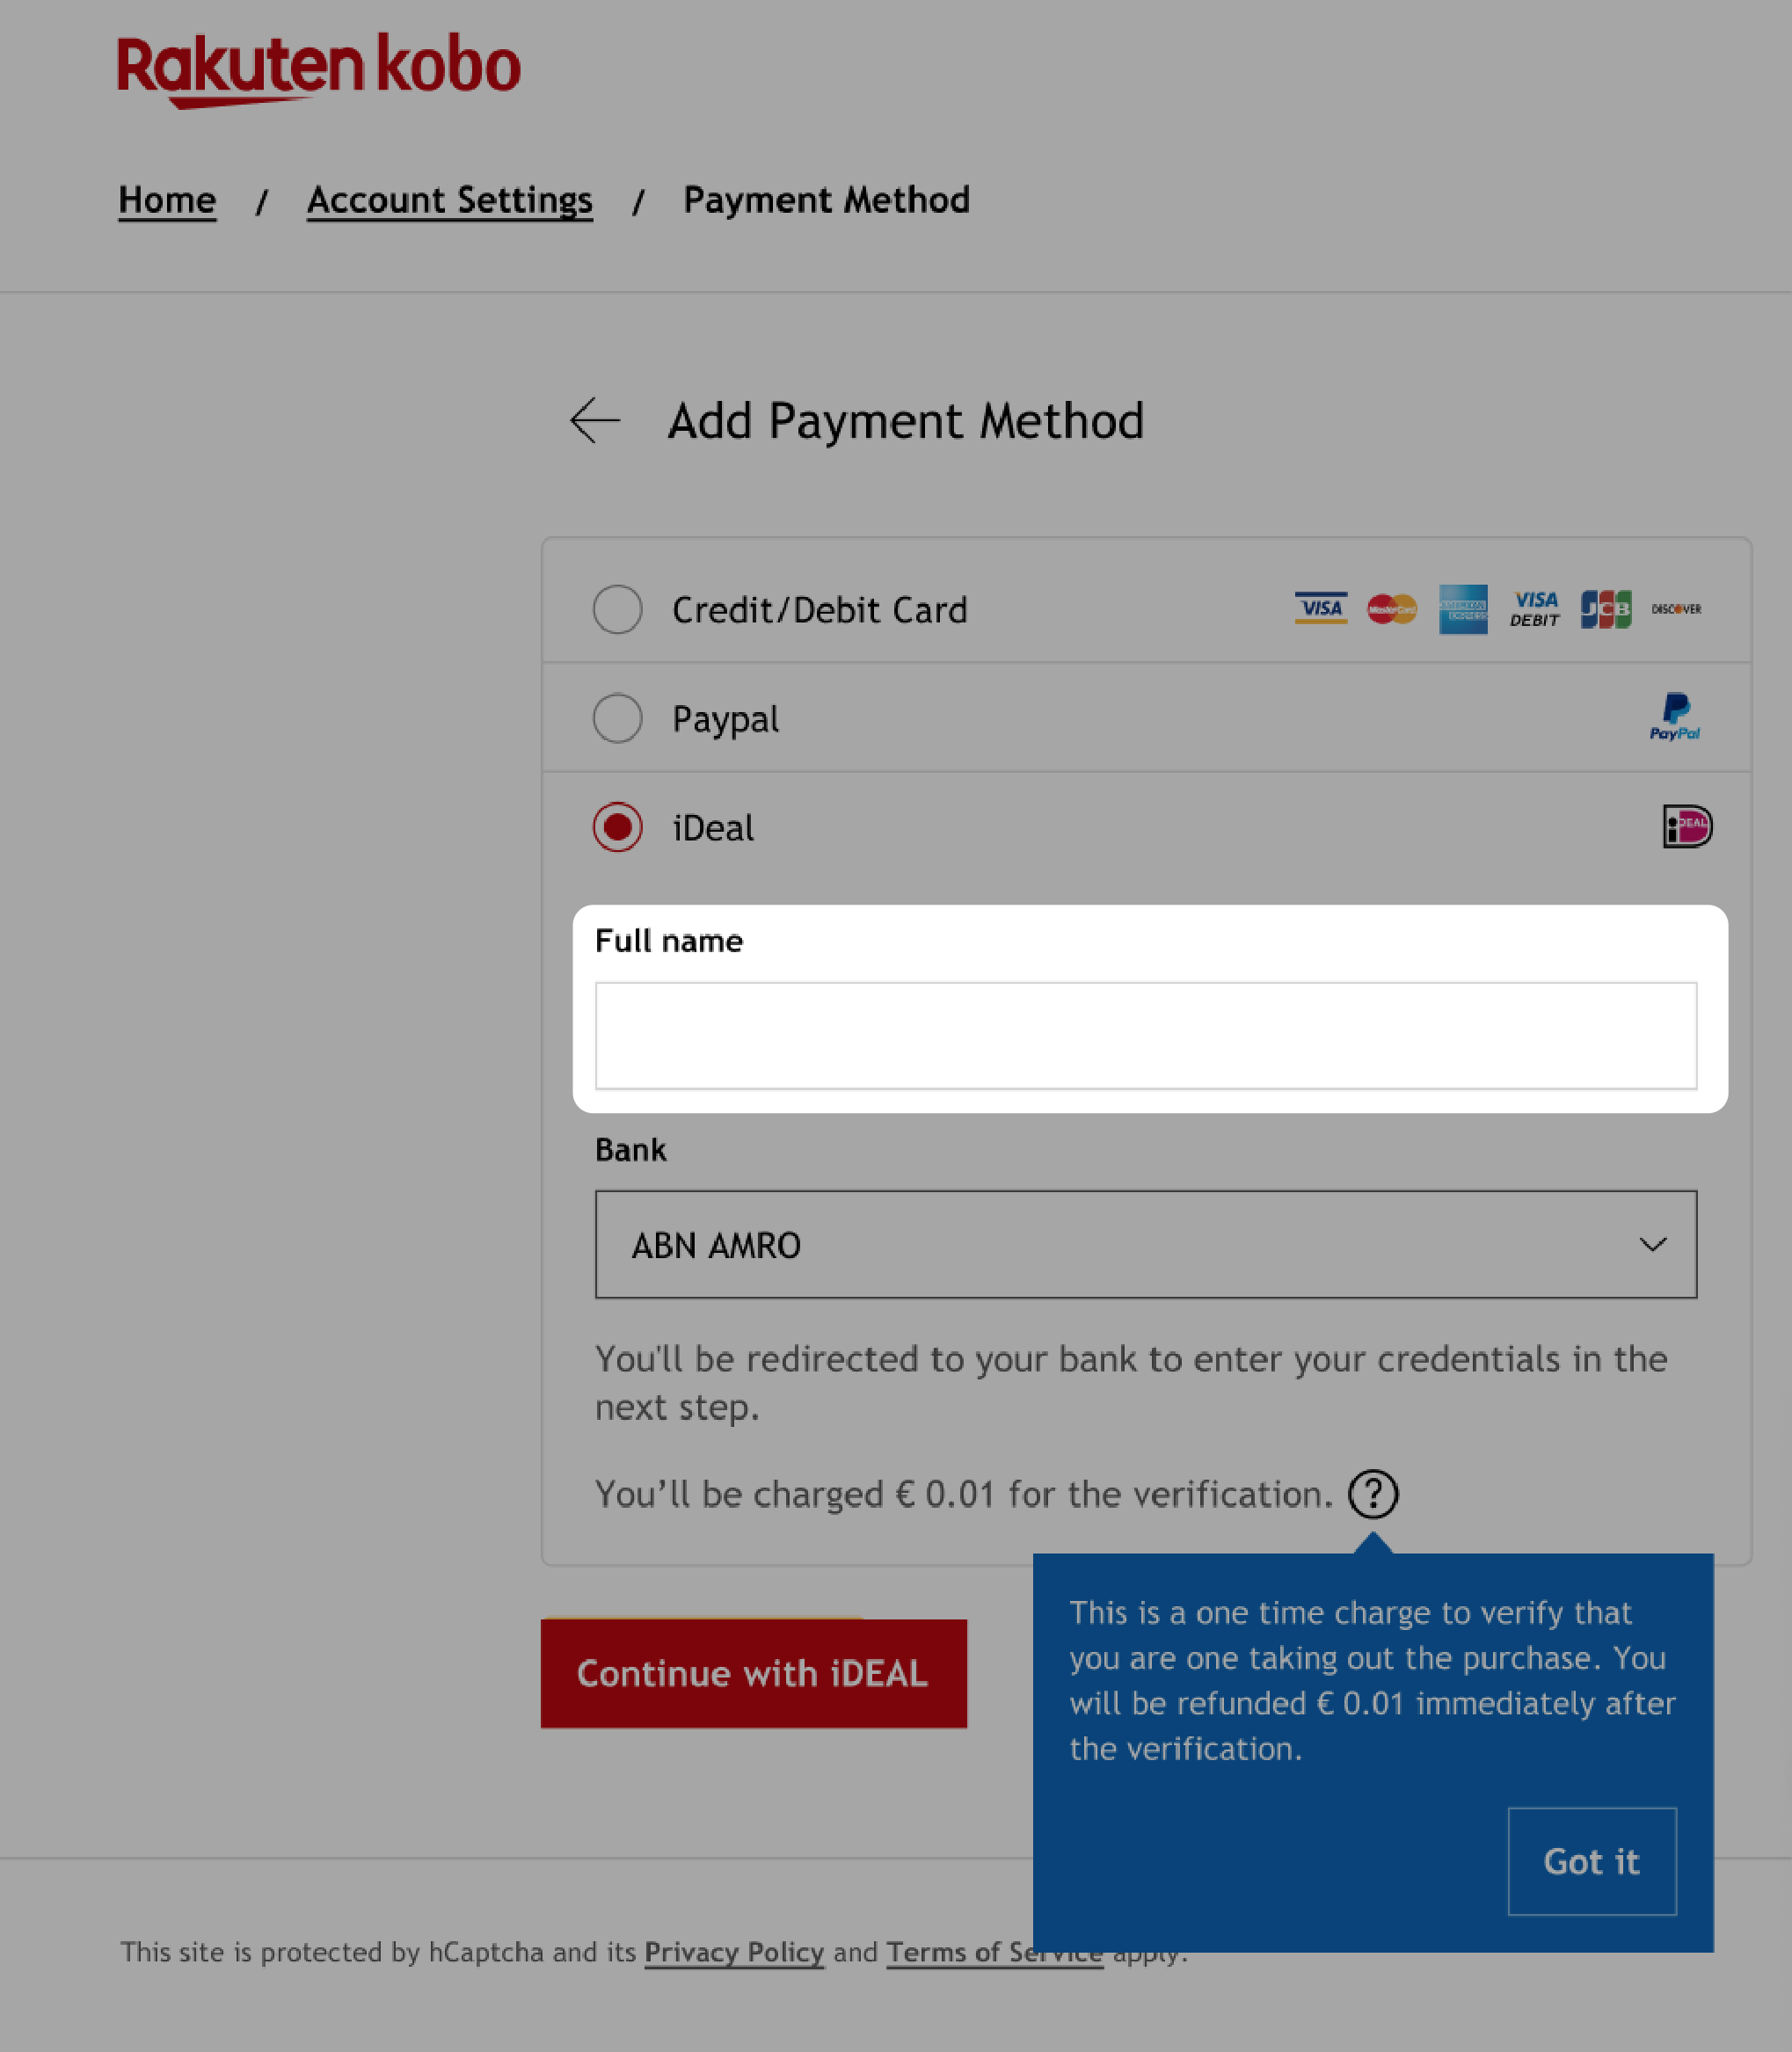
Task: Select the PayPal payment option
Action: click(x=617, y=717)
